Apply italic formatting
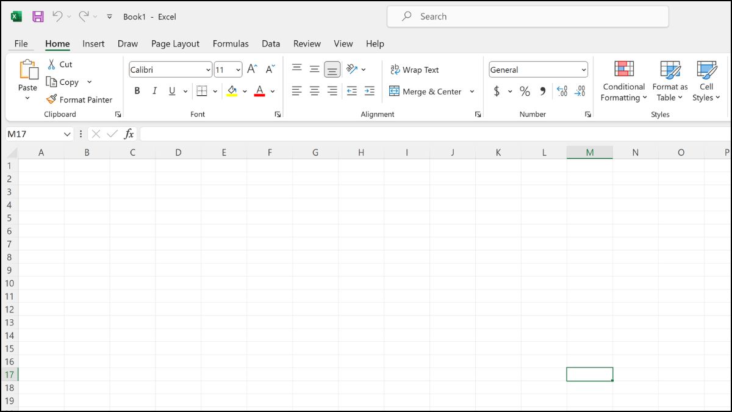 click(154, 91)
